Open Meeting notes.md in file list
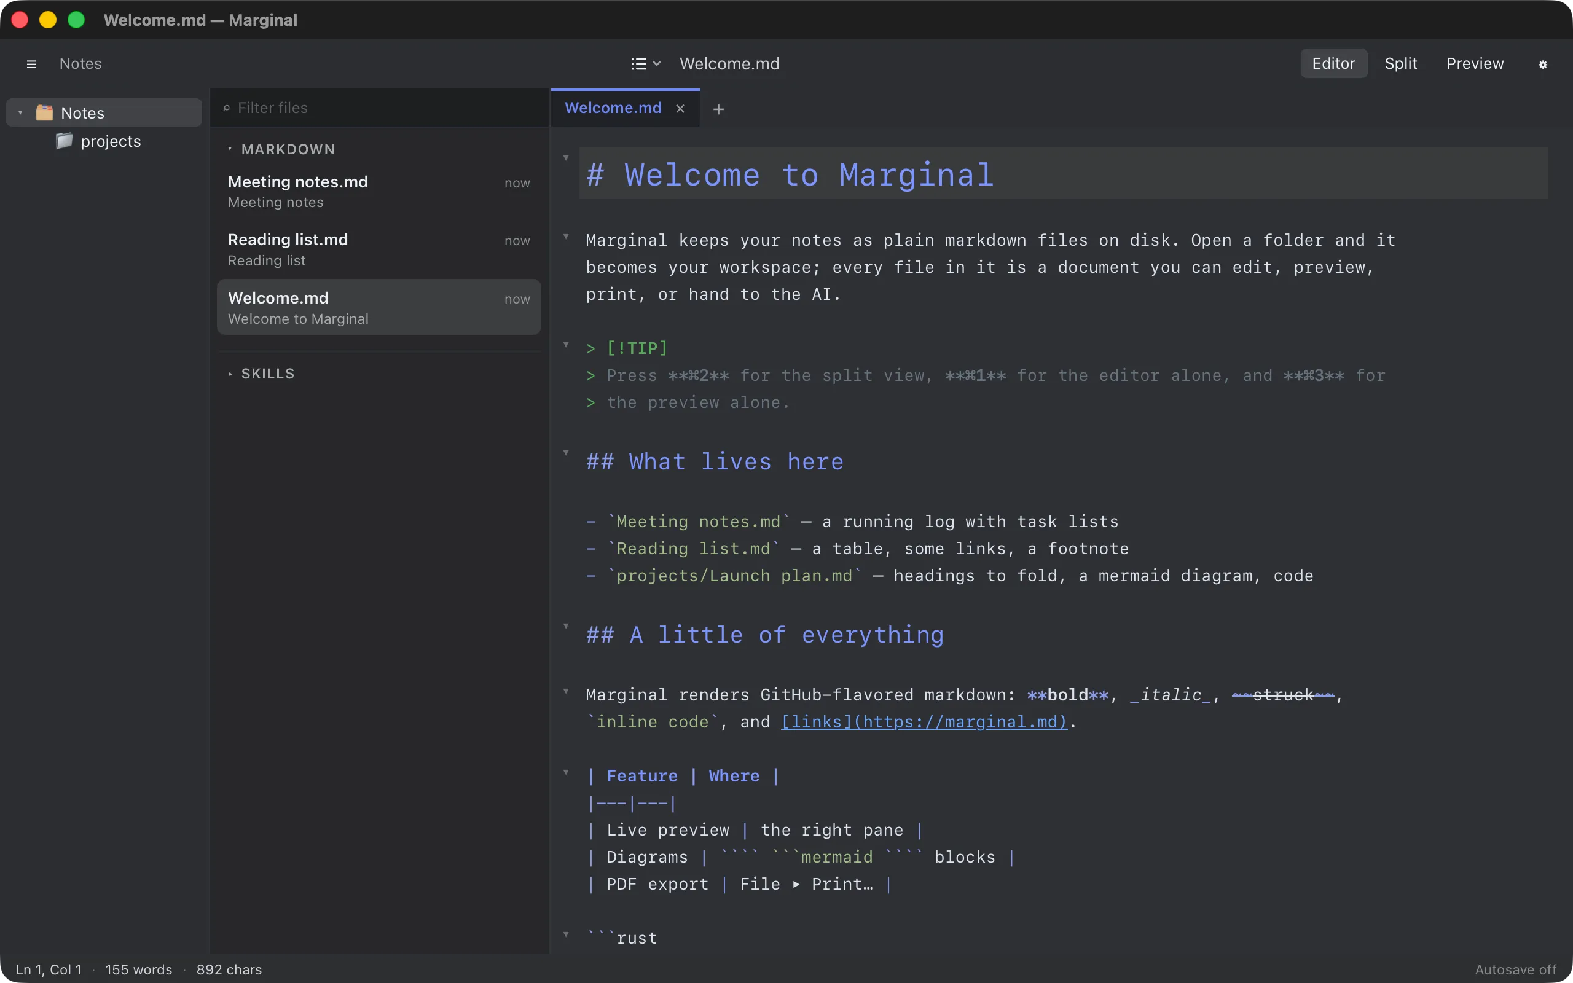 pyautogui.click(x=379, y=191)
